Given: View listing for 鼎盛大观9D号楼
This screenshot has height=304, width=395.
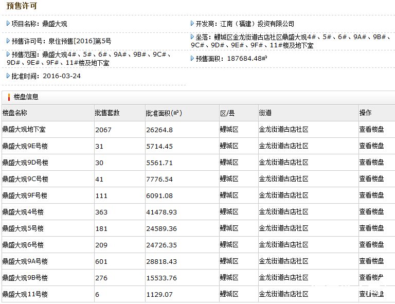Looking at the screenshot, I should (x=371, y=163).
